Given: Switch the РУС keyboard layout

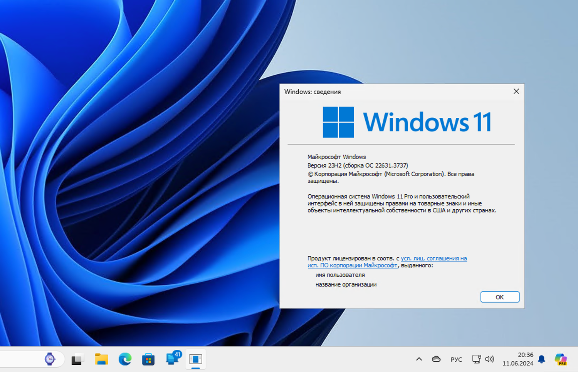Looking at the screenshot, I should point(456,359).
